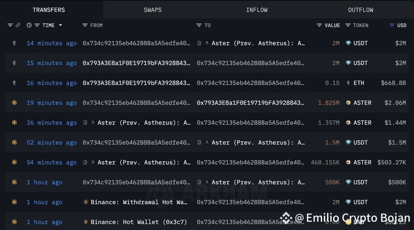This screenshot has width=414, height=230.
Task: Click ETH token icon on 16 minutes row
Action: click(348, 83)
